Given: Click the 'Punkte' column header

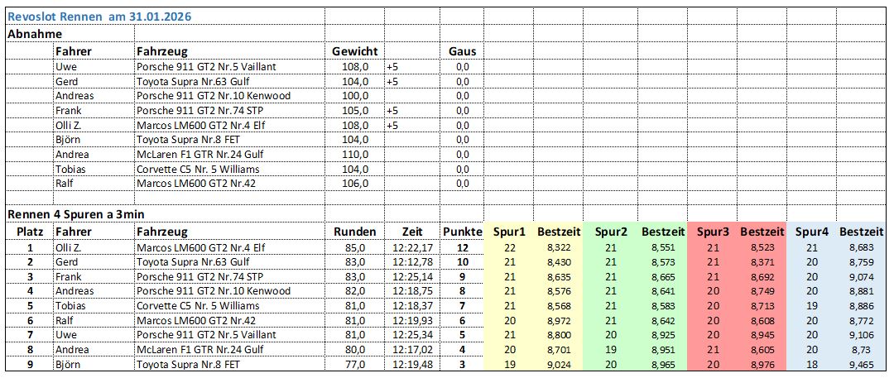Looking at the screenshot, I should point(462,232).
